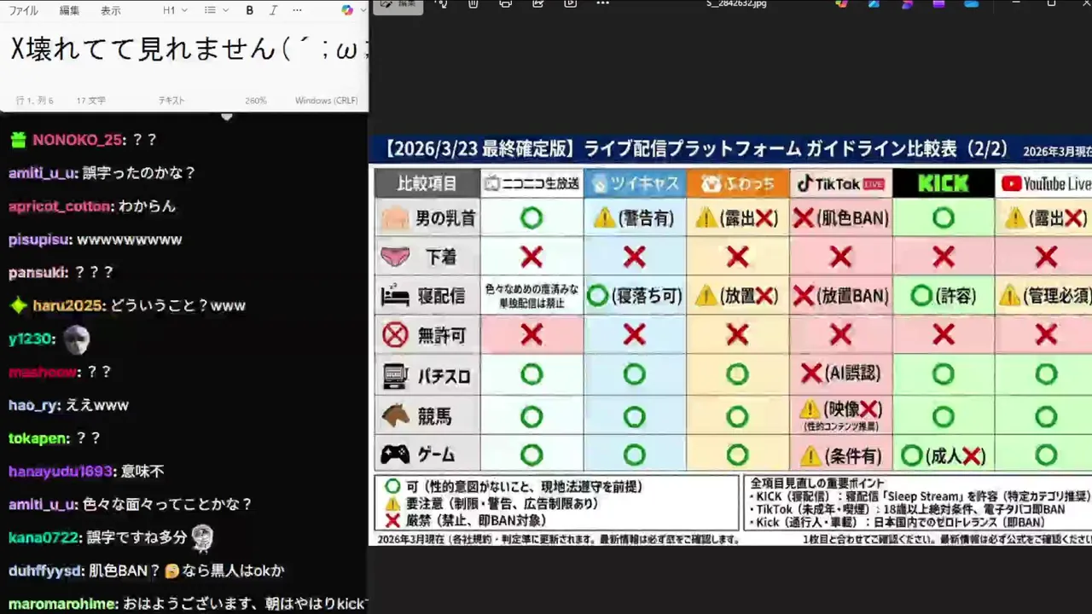Viewport: 1092px width, 614px height.
Task: Click the underwear icon in 下着 row
Action: pyautogui.click(x=393, y=256)
